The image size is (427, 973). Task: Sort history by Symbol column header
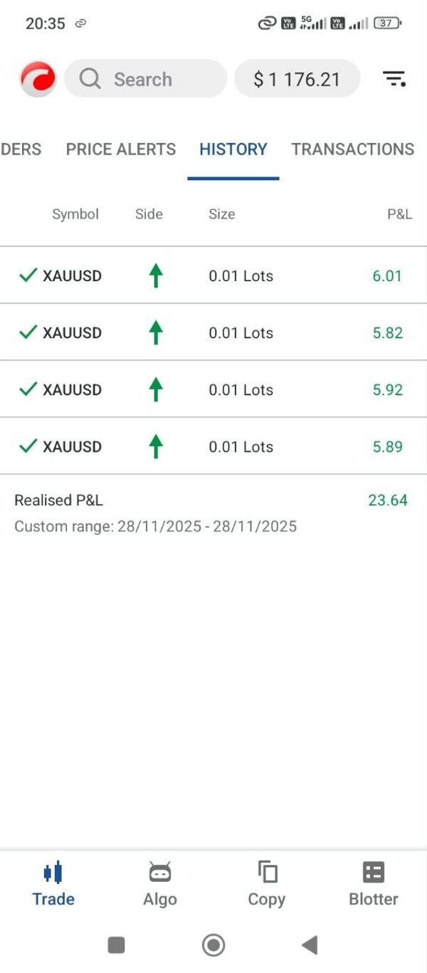[x=75, y=214]
